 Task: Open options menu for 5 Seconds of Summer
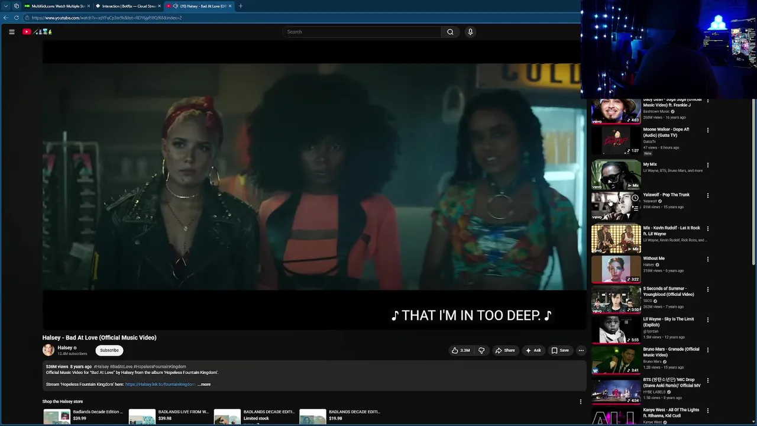(708, 289)
